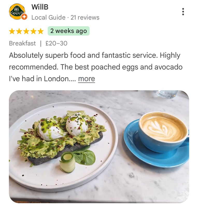Image resolution: width=199 pixels, height=208 pixels.
Task: Click the fifth gold rating star
Action: pos(40,31)
